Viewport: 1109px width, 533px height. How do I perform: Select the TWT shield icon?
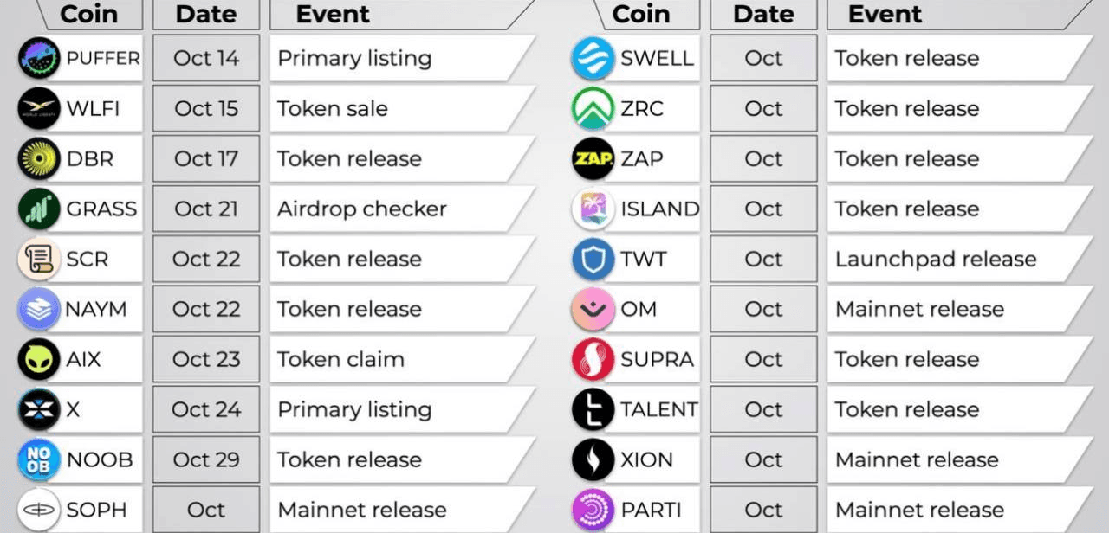(x=593, y=259)
